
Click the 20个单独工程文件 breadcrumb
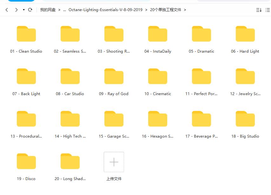point(166,10)
